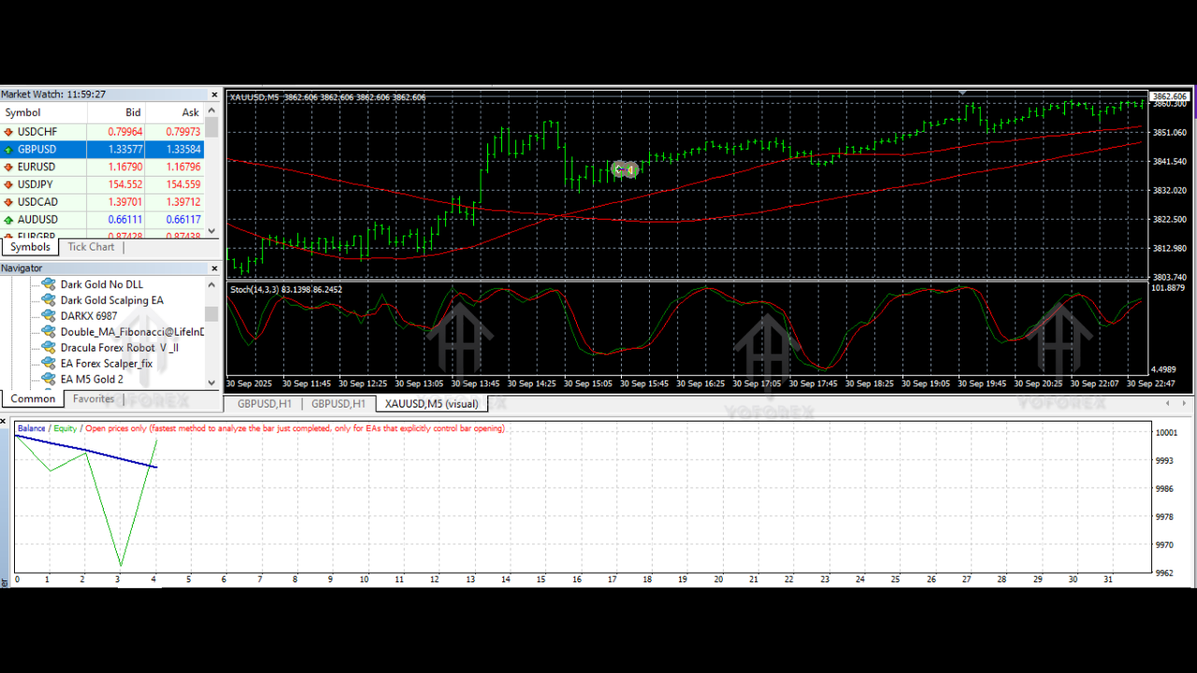The width and height of the screenshot is (1197, 673).
Task: Click the Dark Gold No DLL expert icon
Action: [x=49, y=284]
